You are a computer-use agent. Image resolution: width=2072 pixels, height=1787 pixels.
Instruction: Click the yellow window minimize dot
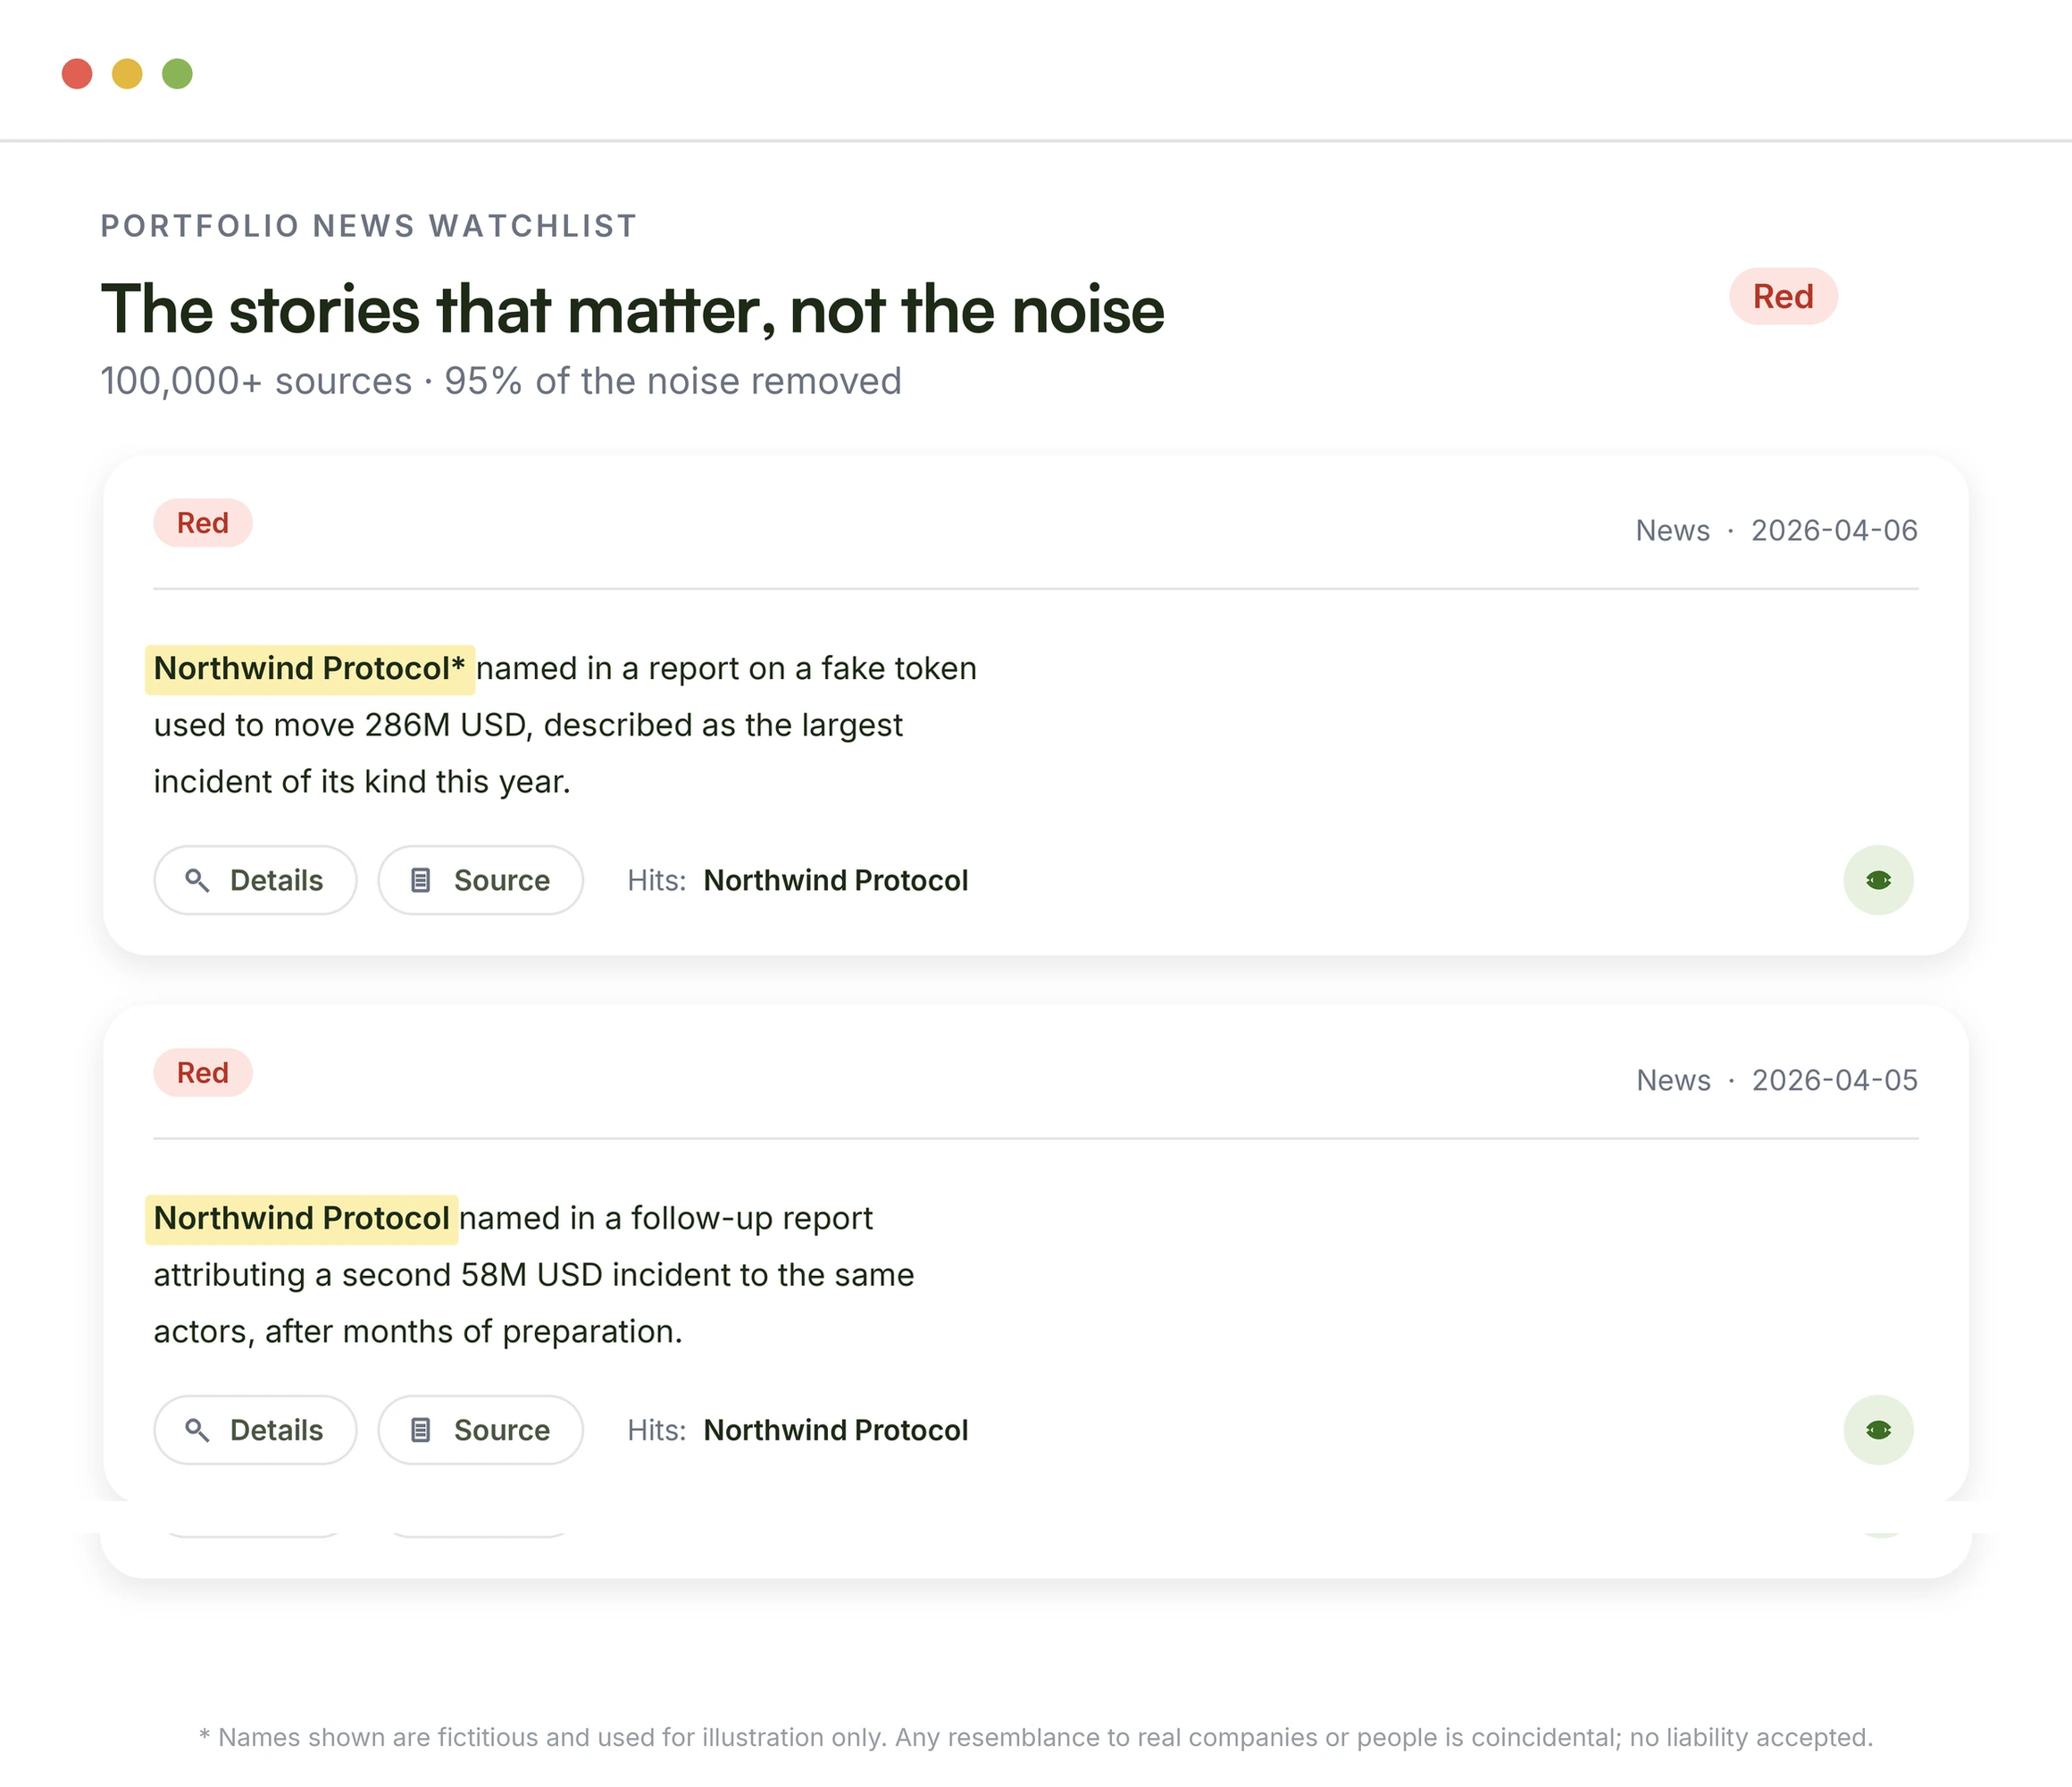pos(127,74)
